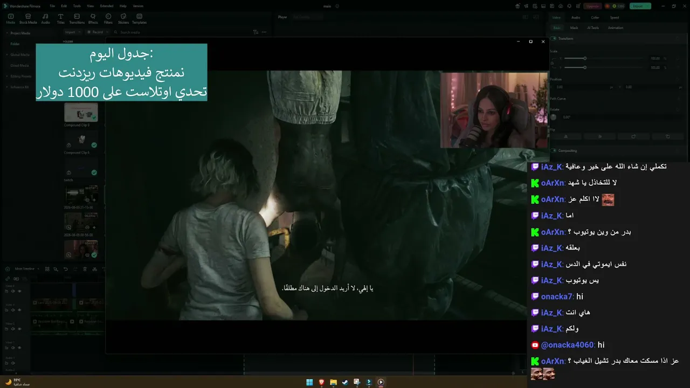Click the flip vertical icon under Flip

tap(599, 136)
